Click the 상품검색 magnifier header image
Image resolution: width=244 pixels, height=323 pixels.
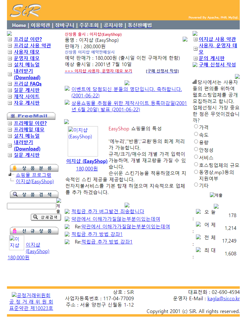tap(34, 194)
